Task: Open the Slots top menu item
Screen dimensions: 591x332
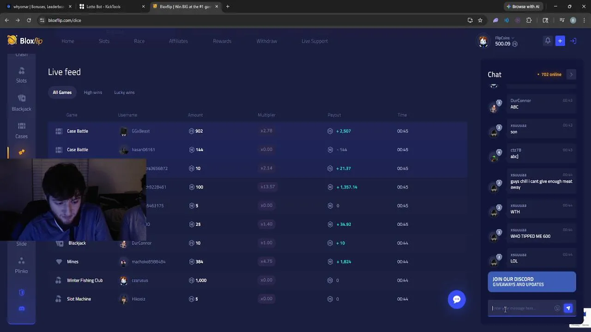Action: pyautogui.click(x=104, y=41)
